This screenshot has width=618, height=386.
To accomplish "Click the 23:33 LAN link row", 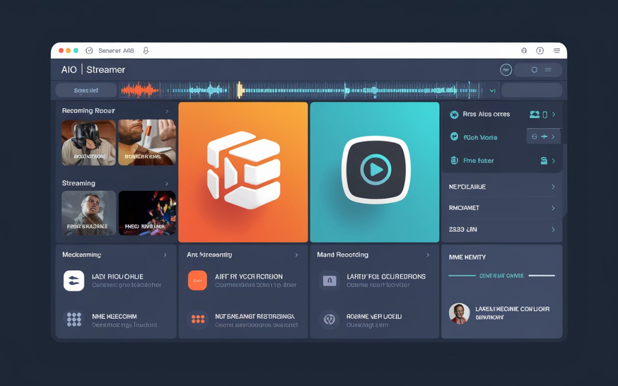I will (502, 229).
